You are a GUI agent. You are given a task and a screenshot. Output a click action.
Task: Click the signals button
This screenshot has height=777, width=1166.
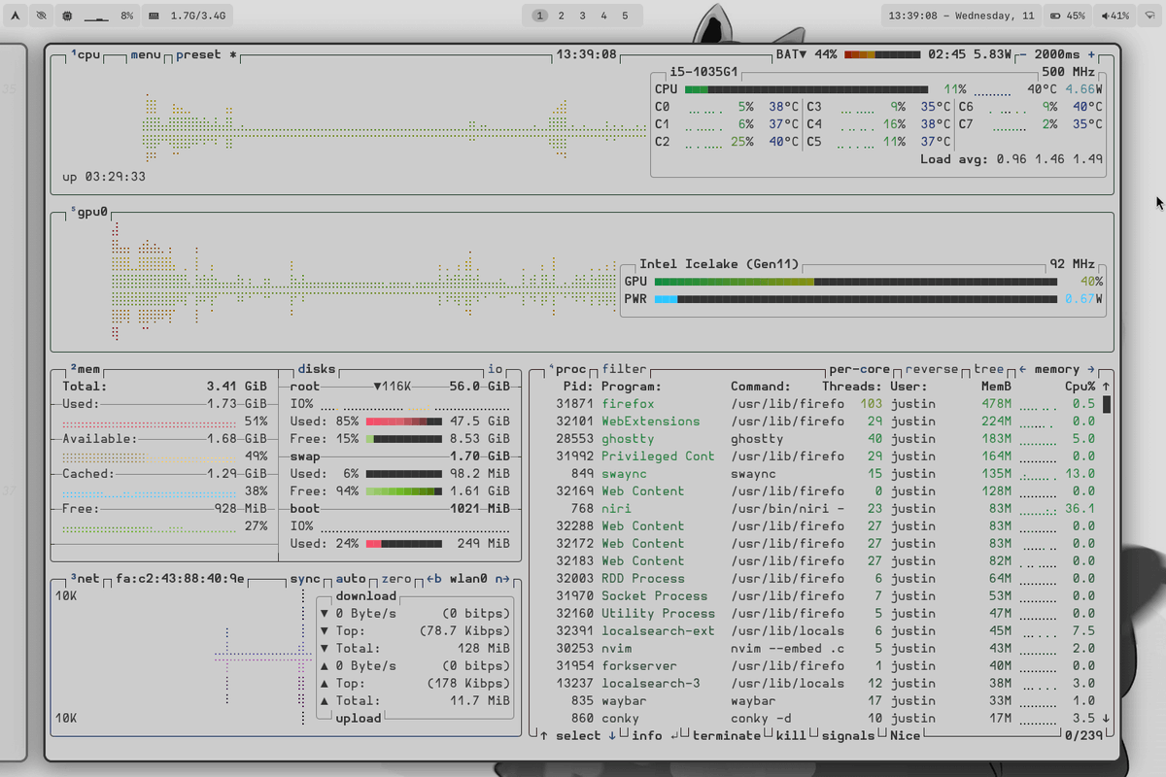click(848, 735)
